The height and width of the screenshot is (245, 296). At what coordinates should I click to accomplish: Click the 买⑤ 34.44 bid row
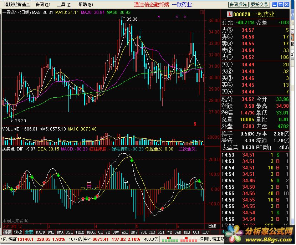click(x=255, y=92)
